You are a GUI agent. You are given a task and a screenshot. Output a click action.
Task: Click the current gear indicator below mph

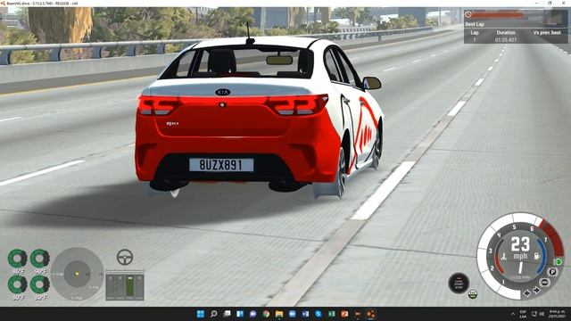pyautogui.click(x=520, y=267)
